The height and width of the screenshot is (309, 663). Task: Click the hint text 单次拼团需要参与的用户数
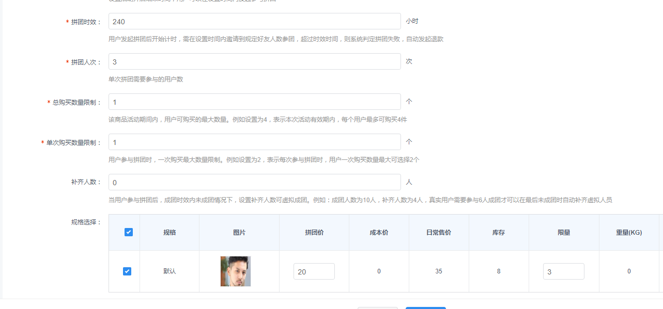pyautogui.click(x=146, y=79)
